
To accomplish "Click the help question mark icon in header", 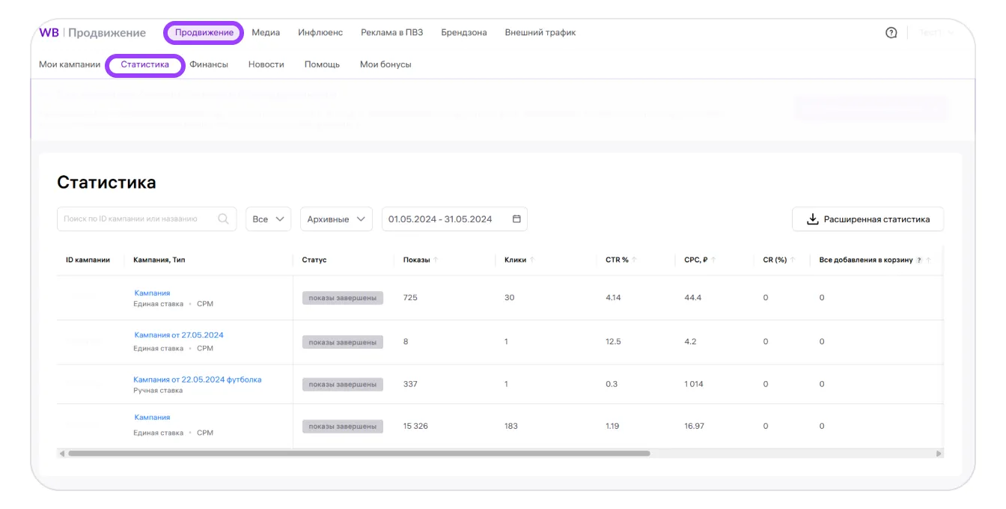I will (x=891, y=33).
